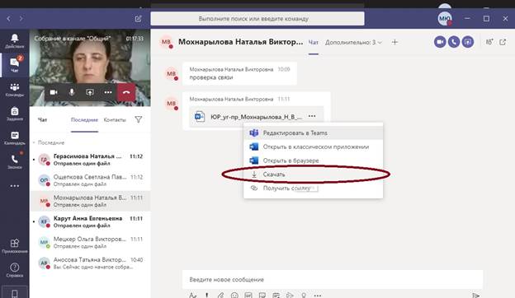
Task: Open emoji picker in composer
Action: 234,296
